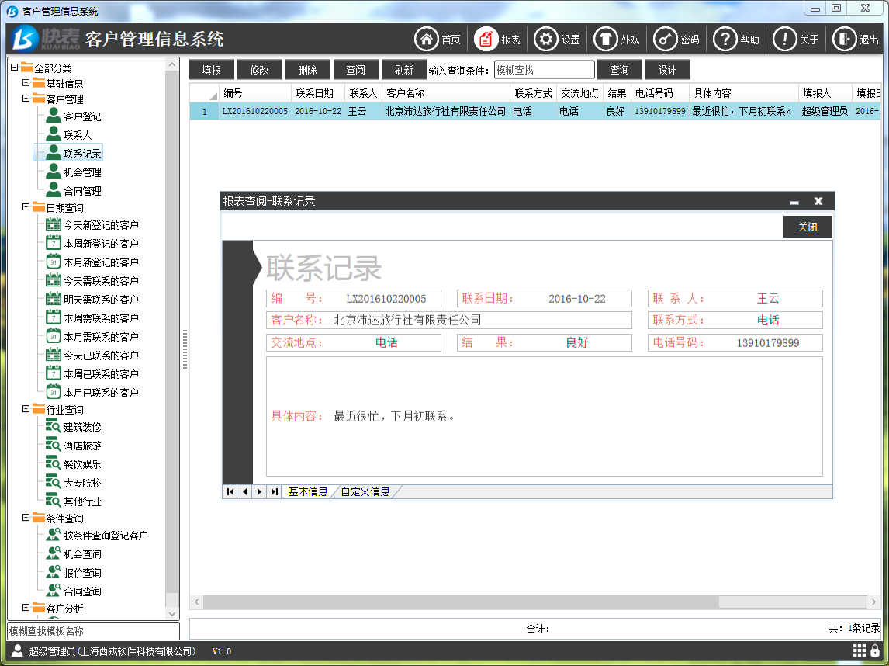Click the 刷新 button
The image size is (889, 666).
click(x=403, y=70)
